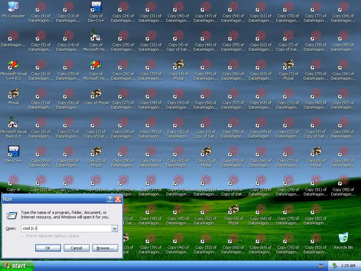Select Copy (68) of DataWagon shortcut
This screenshot has width=361, height=271.
(x=261, y=215)
